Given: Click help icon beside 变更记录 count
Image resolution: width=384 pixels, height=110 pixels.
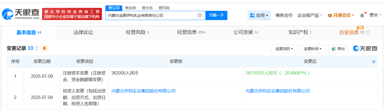Looking at the screenshot, I should (x=37, y=48).
